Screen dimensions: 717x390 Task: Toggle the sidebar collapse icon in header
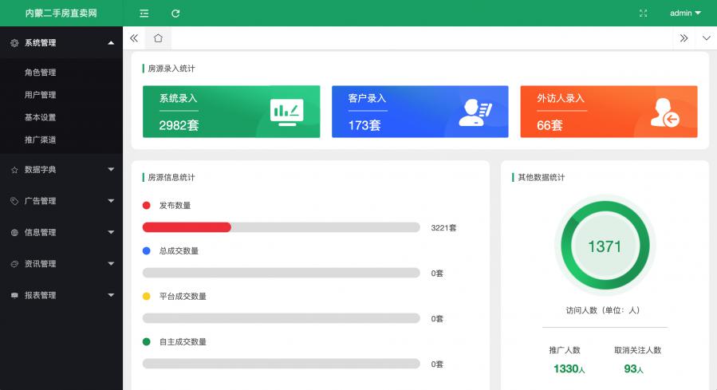coord(144,14)
